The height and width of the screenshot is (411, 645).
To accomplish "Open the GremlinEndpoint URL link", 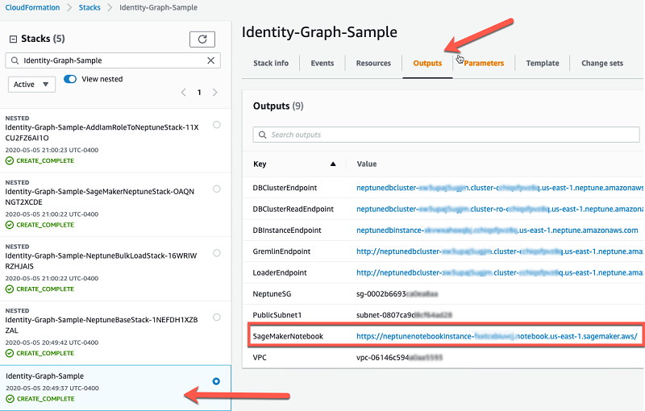I will (499, 251).
